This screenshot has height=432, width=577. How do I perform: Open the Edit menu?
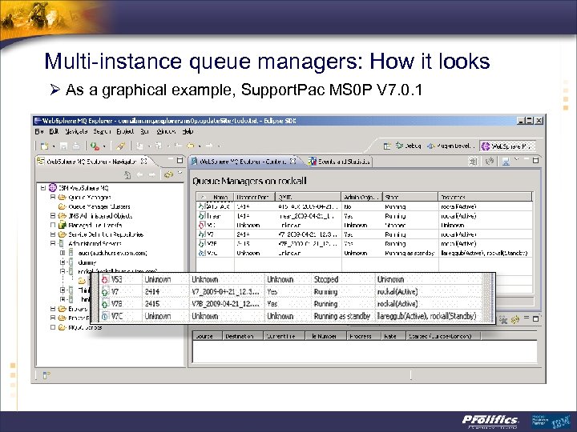54,131
